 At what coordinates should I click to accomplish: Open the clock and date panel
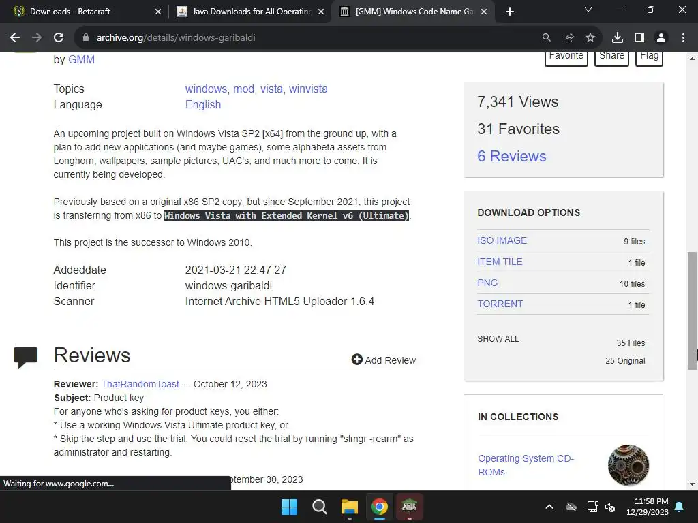click(x=648, y=507)
